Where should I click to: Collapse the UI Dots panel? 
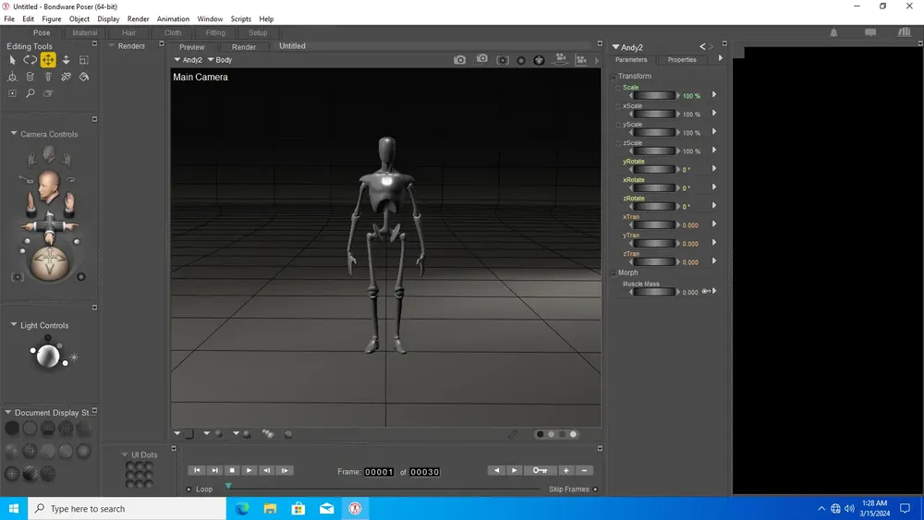tap(125, 454)
